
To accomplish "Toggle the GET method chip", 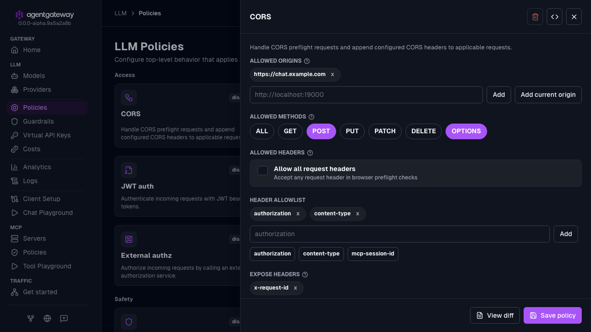I will pos(290,131).
